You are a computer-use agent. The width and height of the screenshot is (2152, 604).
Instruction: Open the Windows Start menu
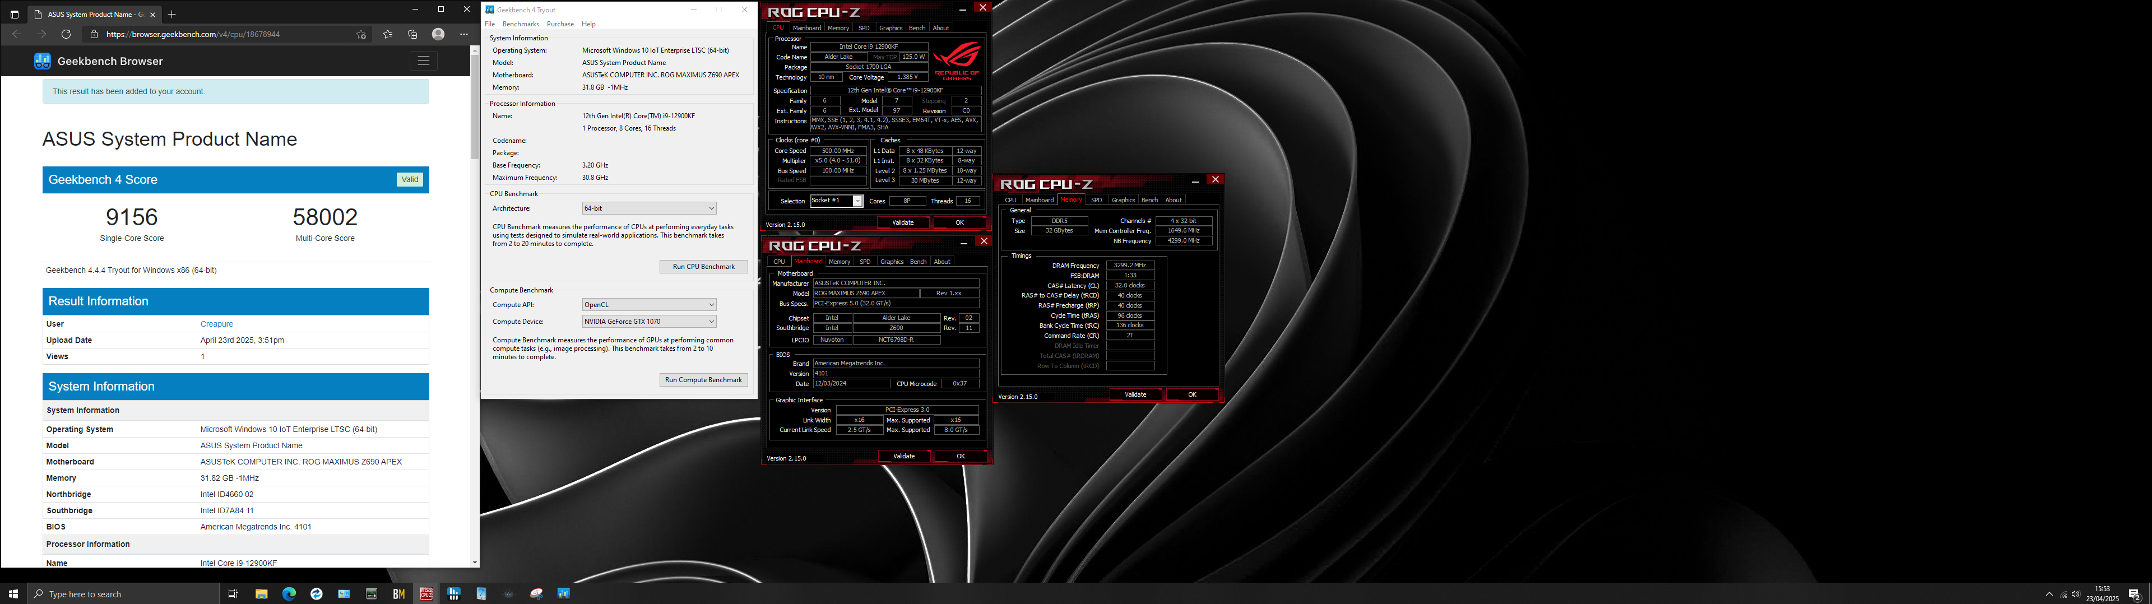click(x=13, y=593)
